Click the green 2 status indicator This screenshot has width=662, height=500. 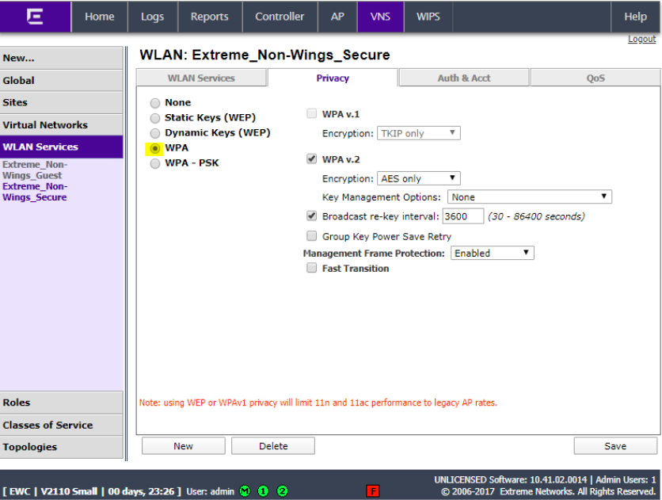point(283,491)
